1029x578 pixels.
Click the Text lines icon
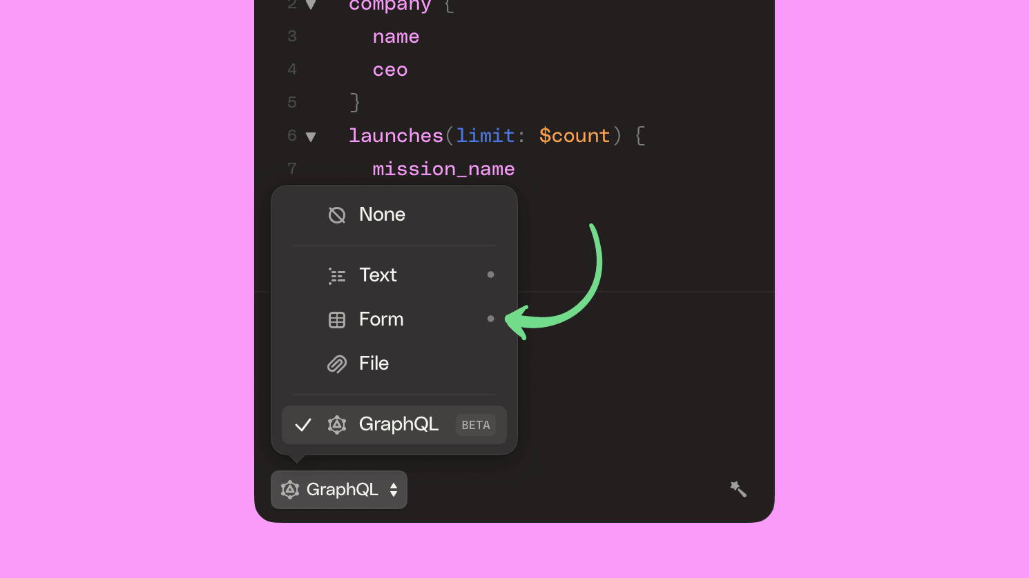337,276
